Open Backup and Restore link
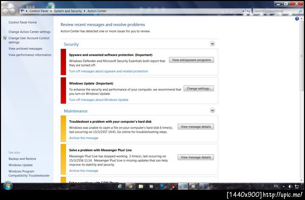This screenshot has height=200, width=305. 22,159
